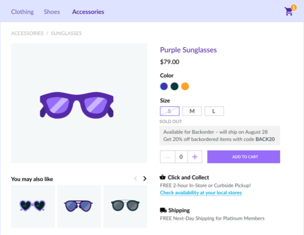Click the Shipping truck icon
This screenshot has width=304, height=235.
click(x=163, y=210)
